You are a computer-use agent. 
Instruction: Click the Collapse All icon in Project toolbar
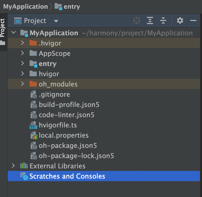tap(163, 20)
